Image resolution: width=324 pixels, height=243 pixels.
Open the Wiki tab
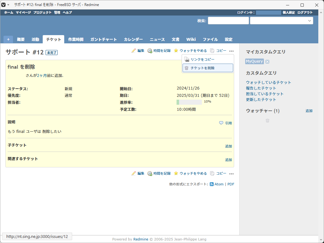click(191, 39)
